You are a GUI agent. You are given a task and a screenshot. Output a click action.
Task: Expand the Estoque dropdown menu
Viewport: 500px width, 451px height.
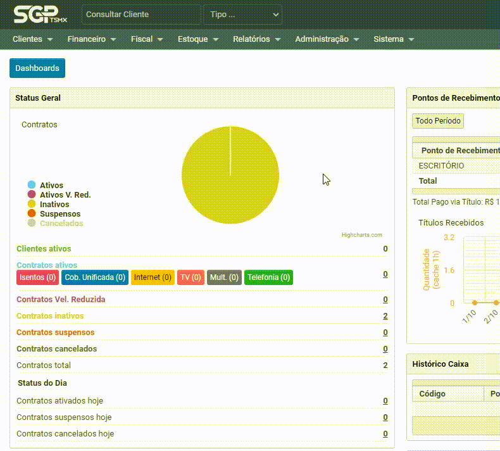point(198,39)
